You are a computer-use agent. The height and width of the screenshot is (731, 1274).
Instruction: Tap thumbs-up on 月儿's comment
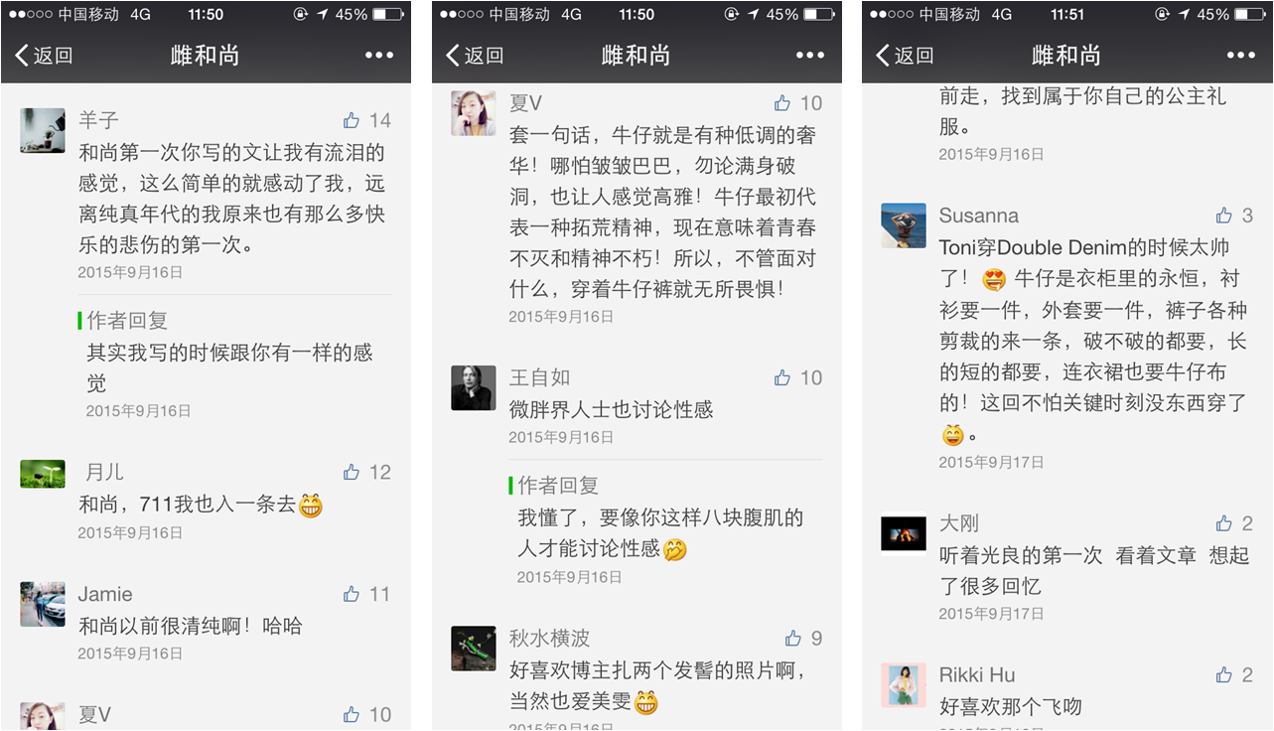(352, 472)
